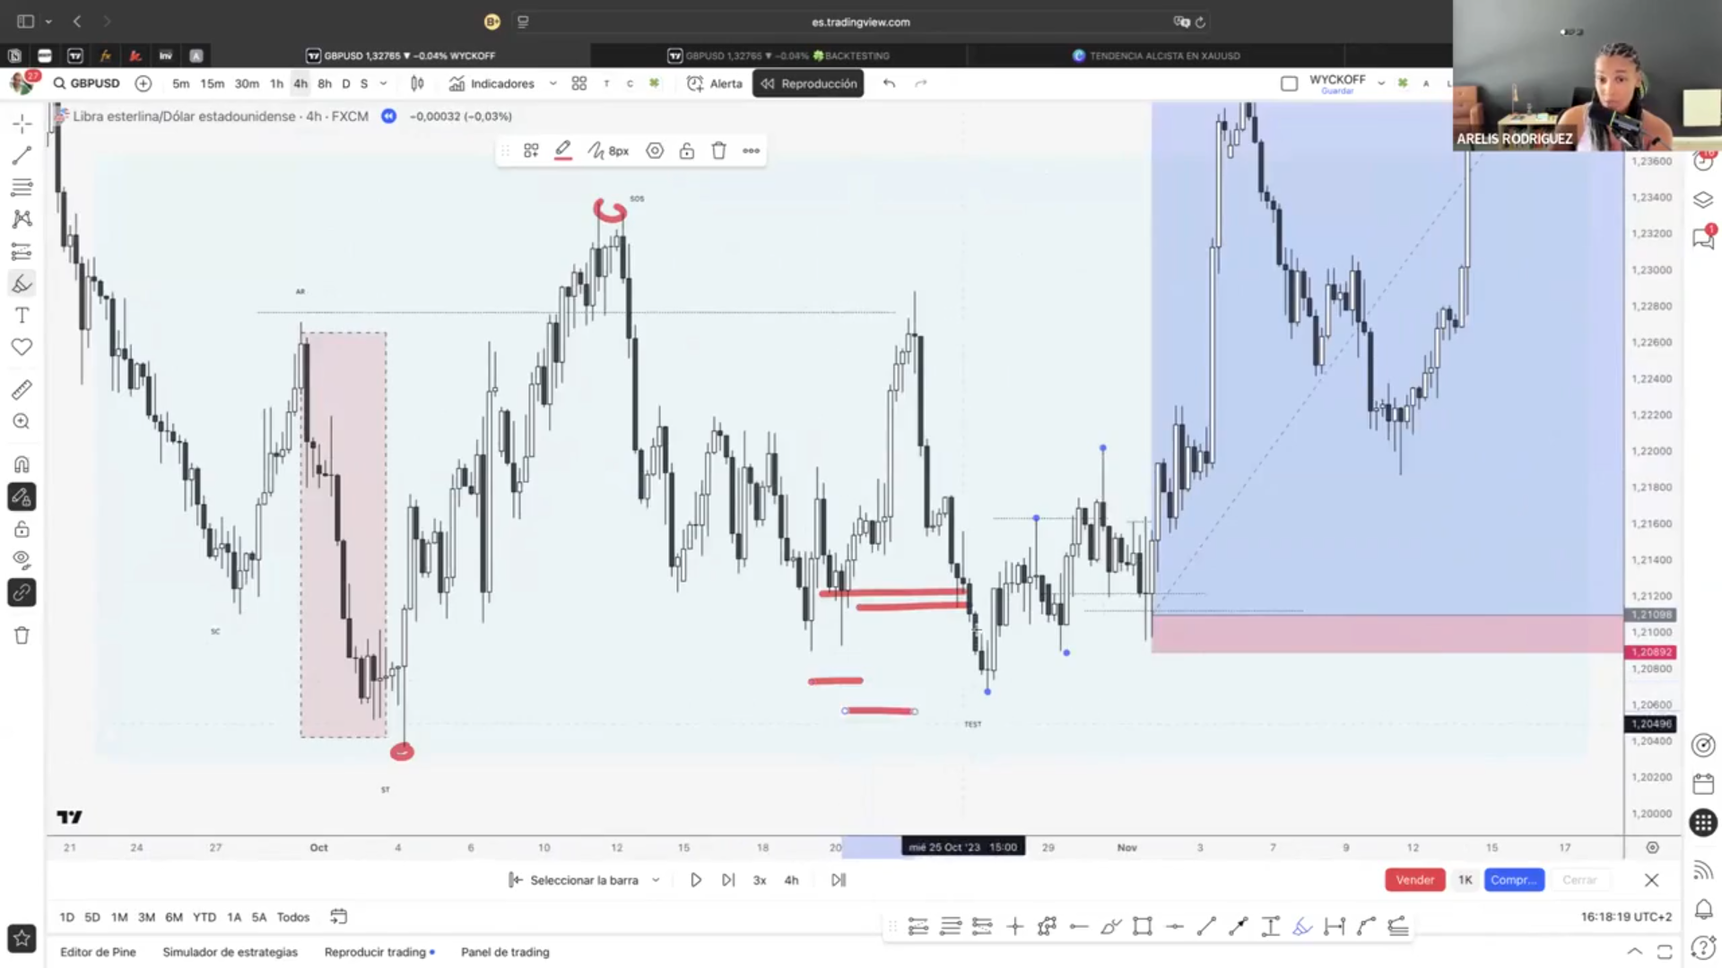
Task: Open the Editor de Pine tab
Action: tap(98, 952)
